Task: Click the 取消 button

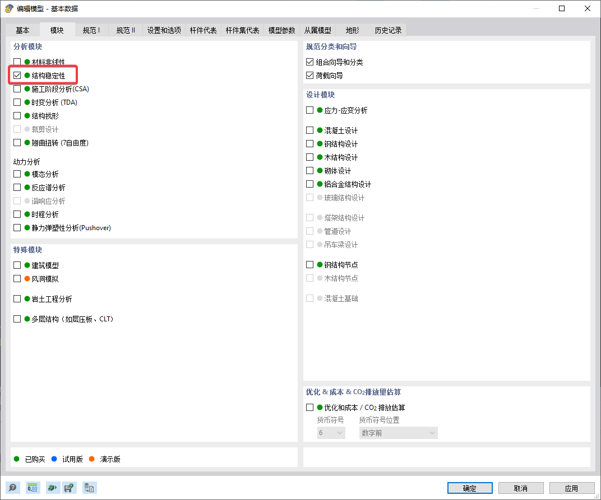Action: pyautogui.click(x=521, y=488)
